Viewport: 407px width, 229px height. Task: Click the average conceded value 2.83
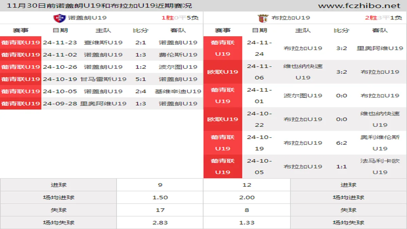(x=160, y=223)
